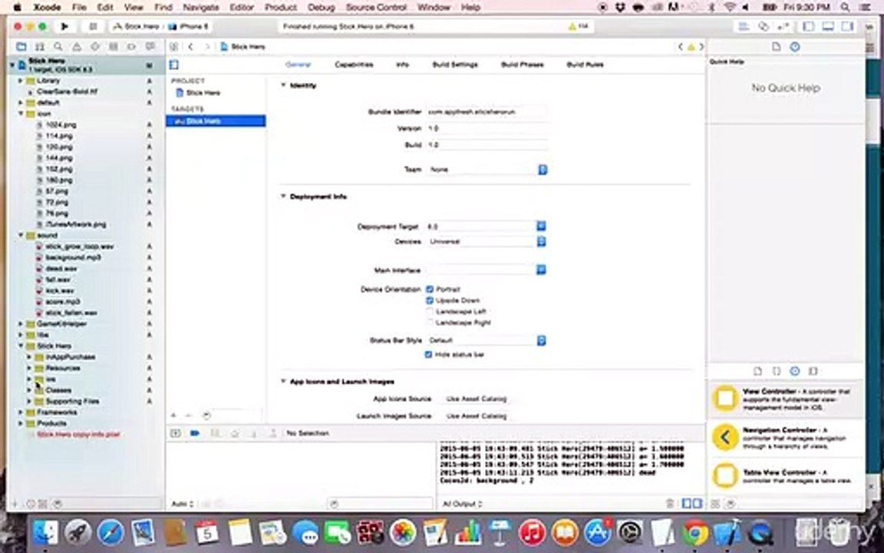Open Safari from the Dock

(110, 531)
